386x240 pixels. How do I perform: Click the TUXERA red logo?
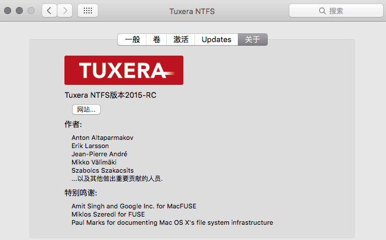(124, 70)
